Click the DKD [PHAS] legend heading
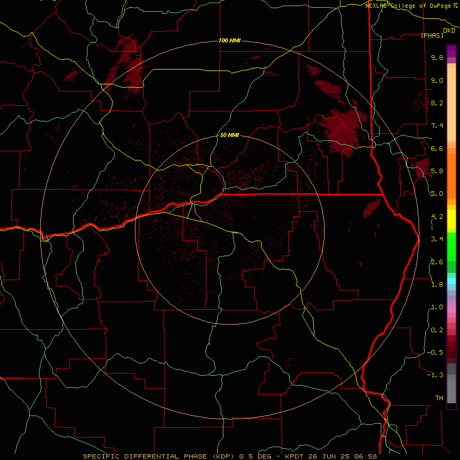The image size is (460, 460). 438,33
